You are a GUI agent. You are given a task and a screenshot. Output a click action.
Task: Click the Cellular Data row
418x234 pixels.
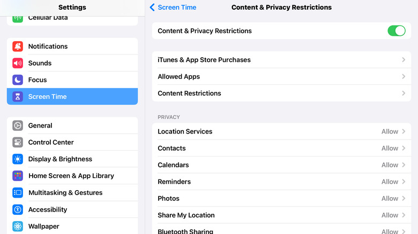72,21
